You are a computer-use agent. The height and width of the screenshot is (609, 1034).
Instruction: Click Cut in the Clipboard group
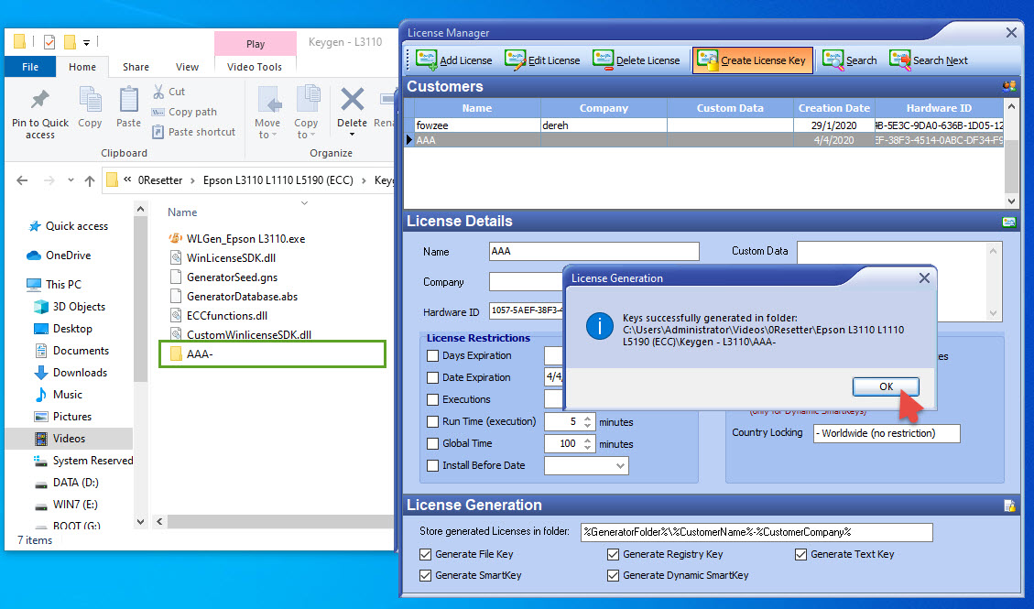tap(169, 92)
